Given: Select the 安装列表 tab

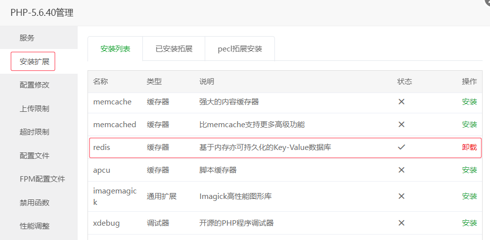Looking at the screenshot, I should tap(115, 48).
